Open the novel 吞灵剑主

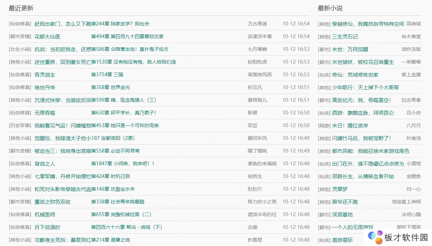click(x=45, y=75)
